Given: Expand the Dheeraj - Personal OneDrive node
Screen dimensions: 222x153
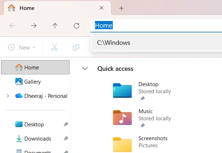Looking at the screenshot, I should [x=8, y=96].
